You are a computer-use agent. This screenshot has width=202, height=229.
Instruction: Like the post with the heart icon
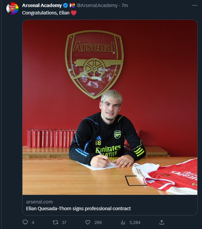(x=88, y=222)
